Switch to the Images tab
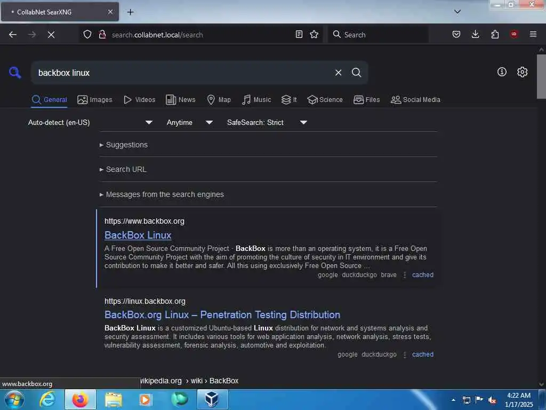The width and height of the screenshot is (546, 410). pos(95,100)
